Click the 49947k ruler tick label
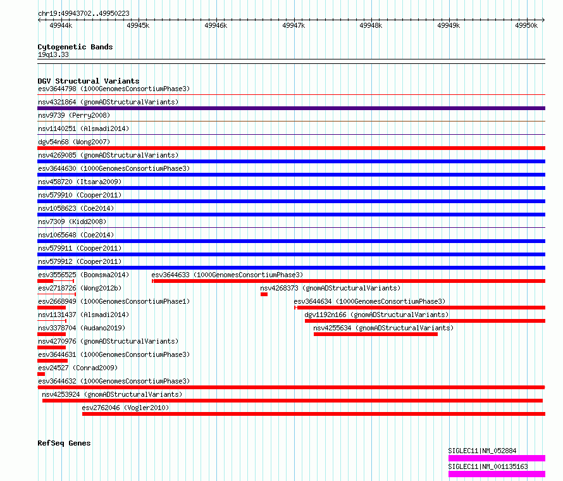The height and width of the screenshot is (481, 563). pyautogui.click(x=294, y=25)
